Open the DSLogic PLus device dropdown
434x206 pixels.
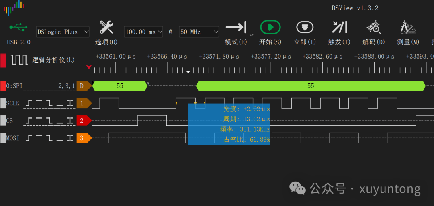(63, 32)
